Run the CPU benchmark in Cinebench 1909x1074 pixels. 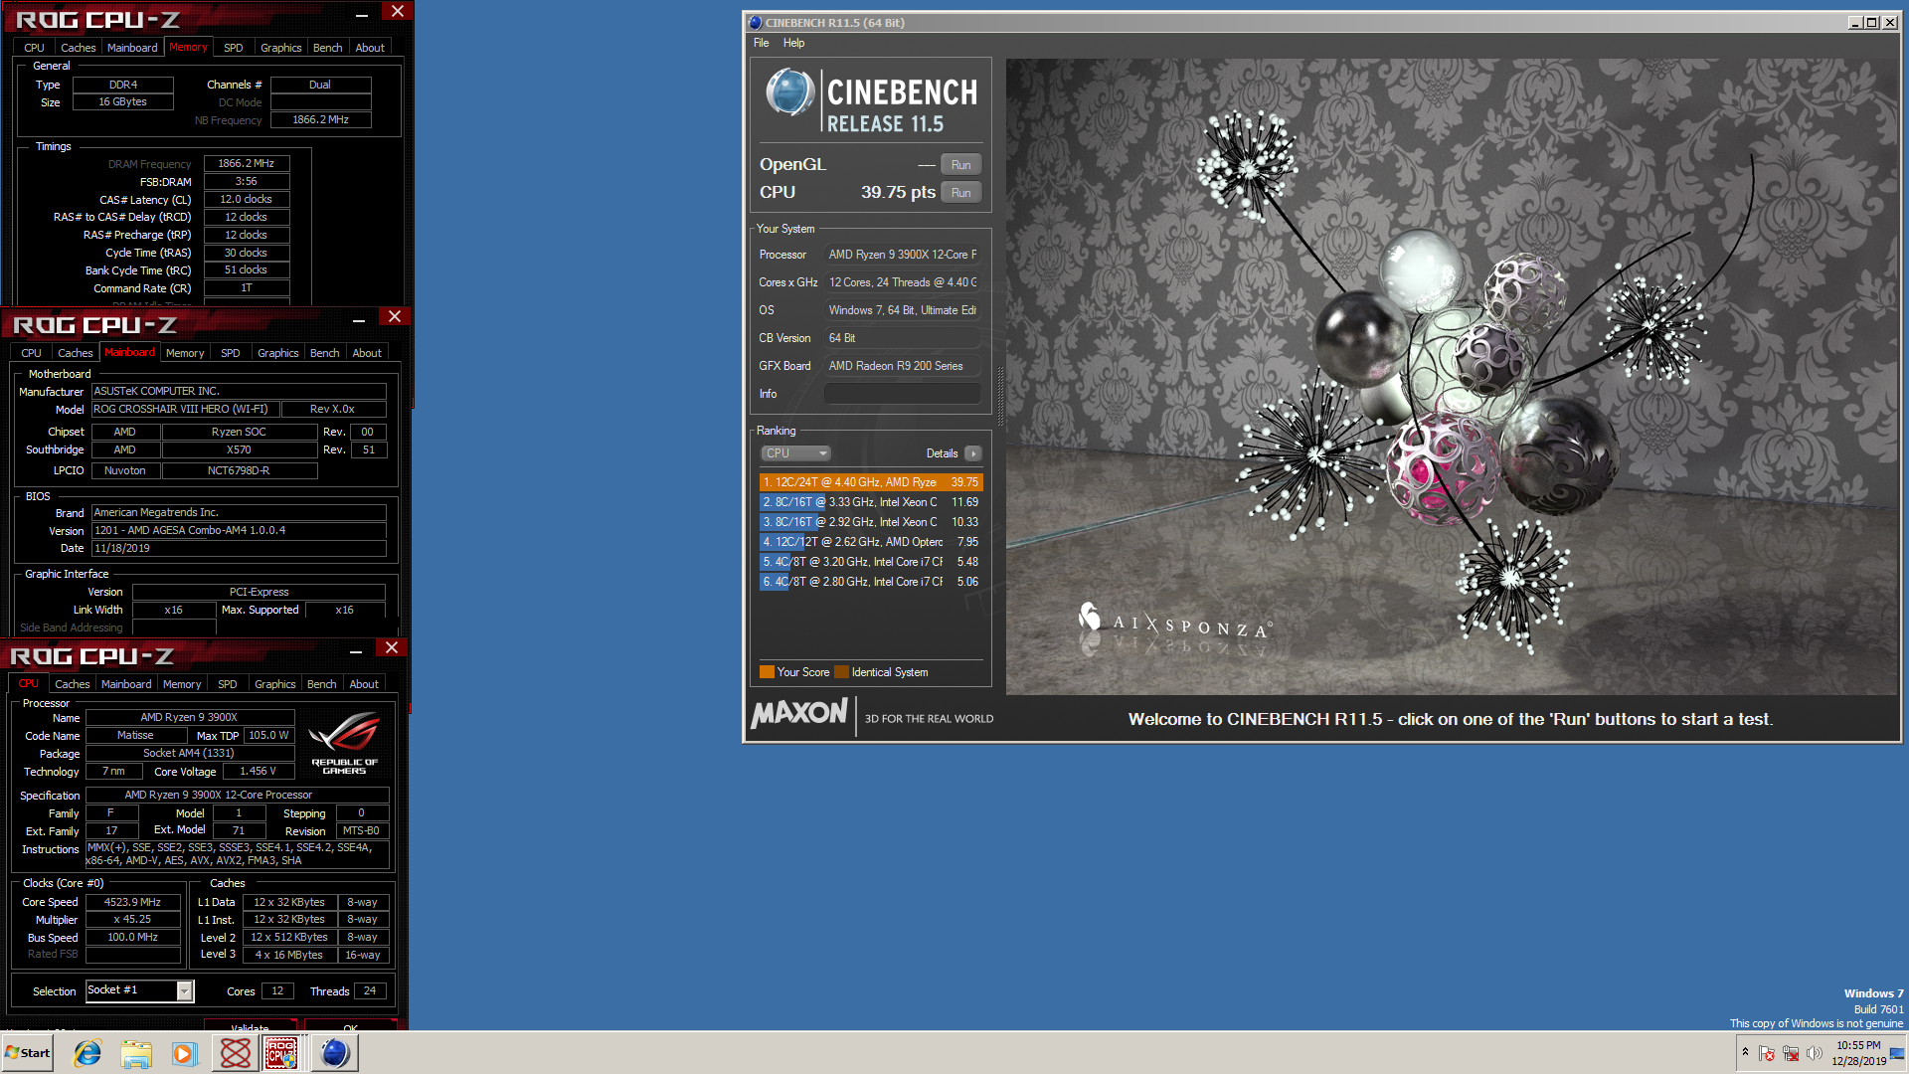960,193
